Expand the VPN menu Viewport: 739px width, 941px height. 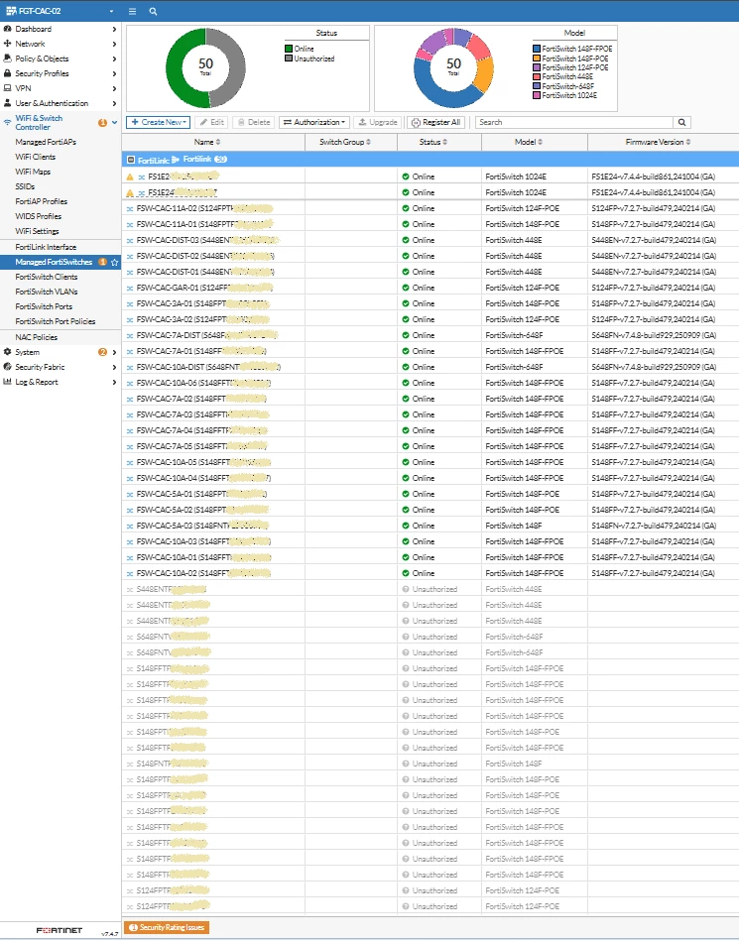click(61, 88)
